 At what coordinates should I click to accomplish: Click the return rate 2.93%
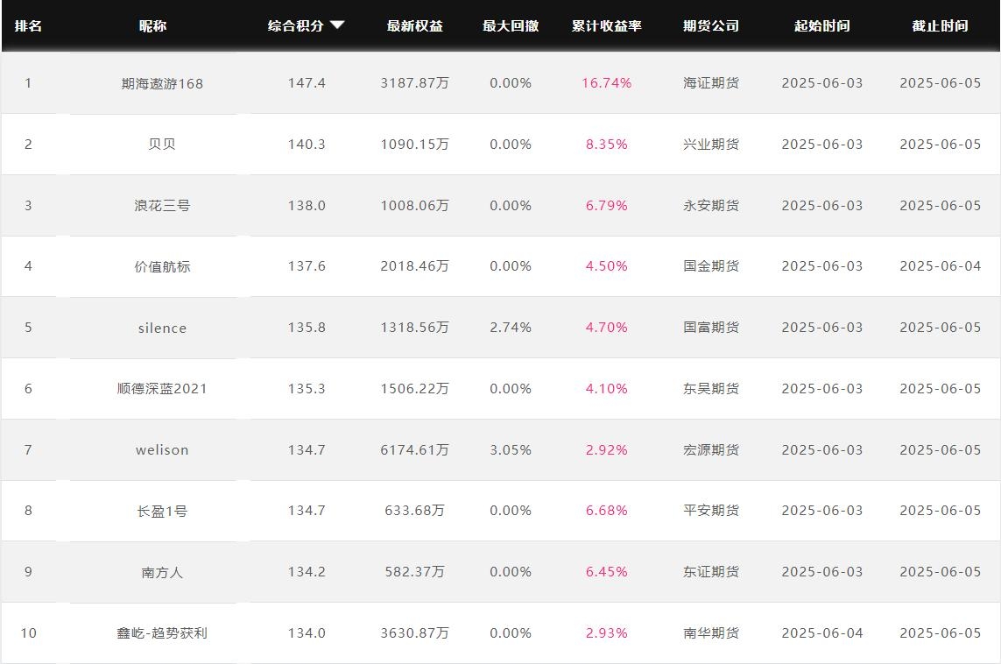607,633
